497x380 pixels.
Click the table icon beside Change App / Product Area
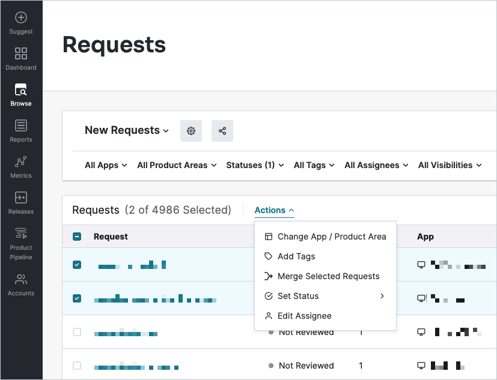[269, 237]
